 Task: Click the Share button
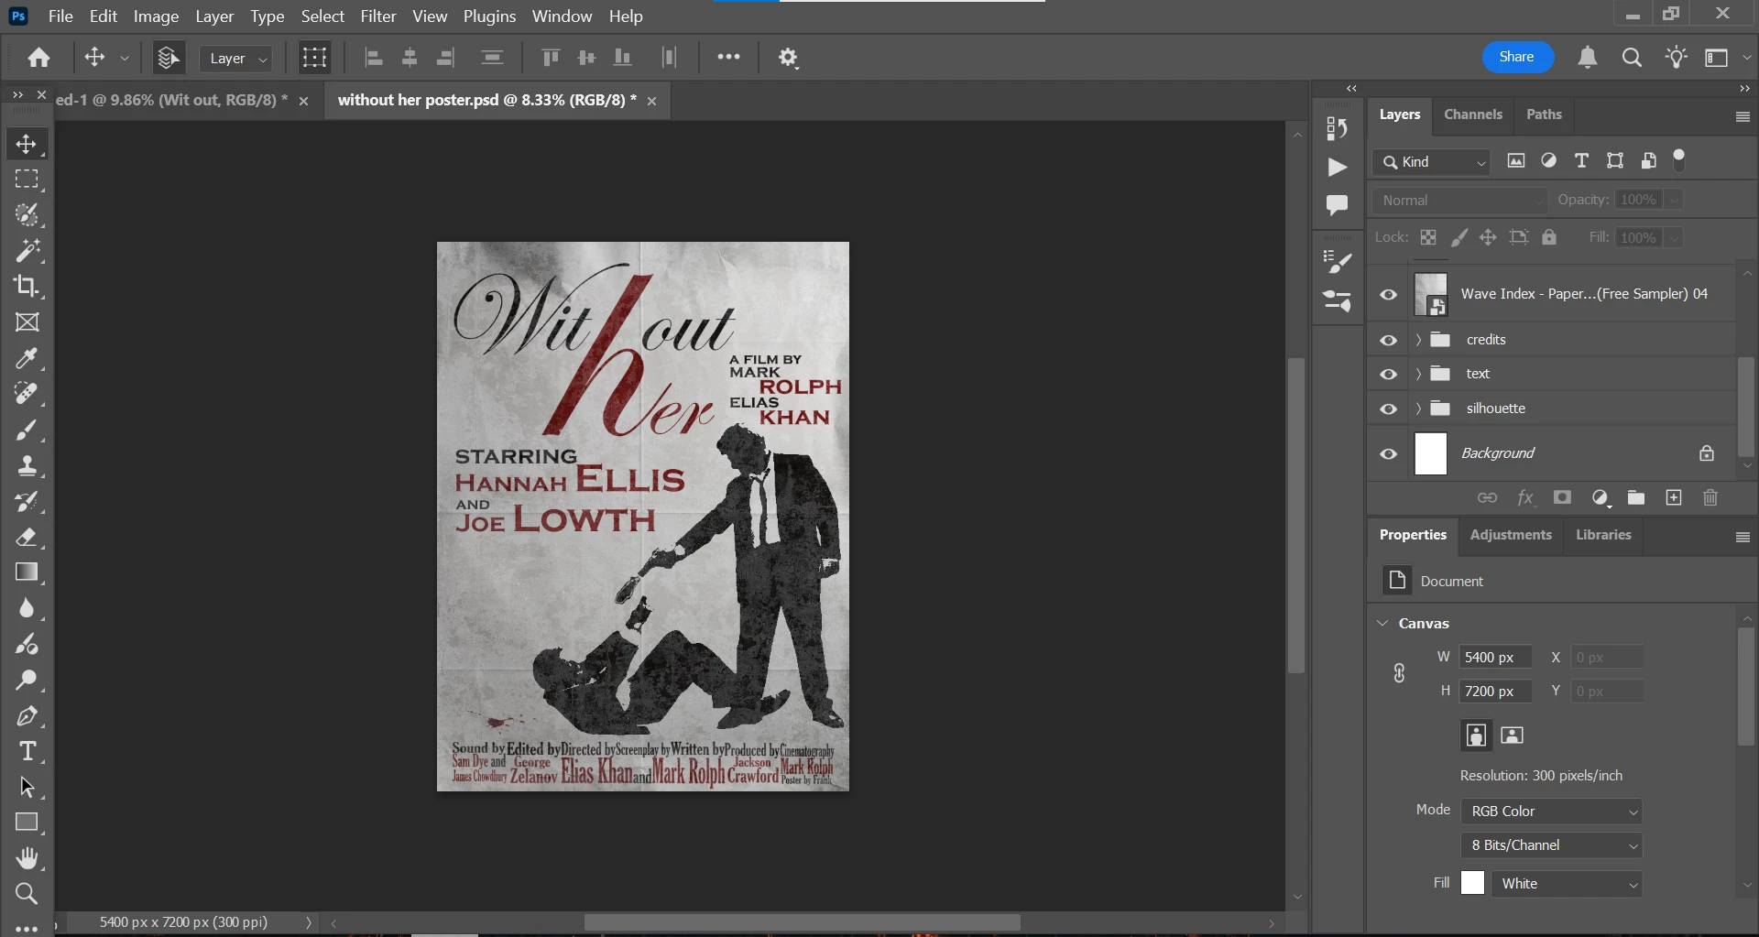pyautogui.click(x=1517, y=57)
